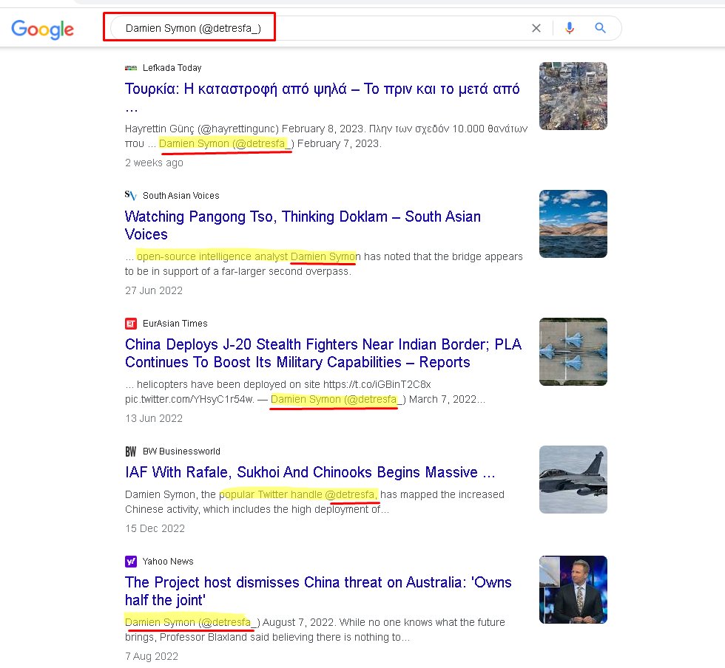
Task: Click the South Asian Voices favicon
Action: pyautogui.click(x=131, y=195)
